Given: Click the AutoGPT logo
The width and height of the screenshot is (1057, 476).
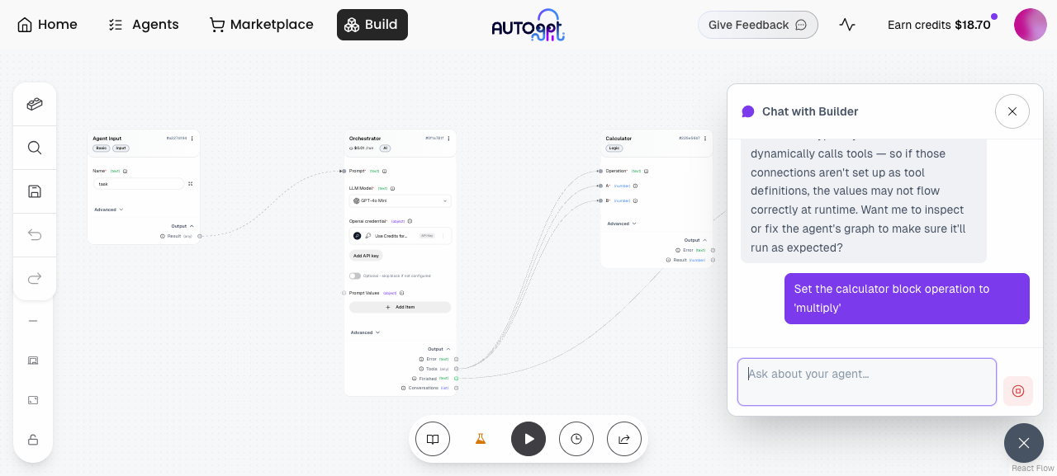Looking at the screenshot, I should point(528,26).
